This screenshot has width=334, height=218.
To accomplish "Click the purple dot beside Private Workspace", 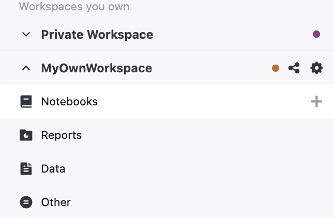I will pyautogui.click(x=316, y=35).
